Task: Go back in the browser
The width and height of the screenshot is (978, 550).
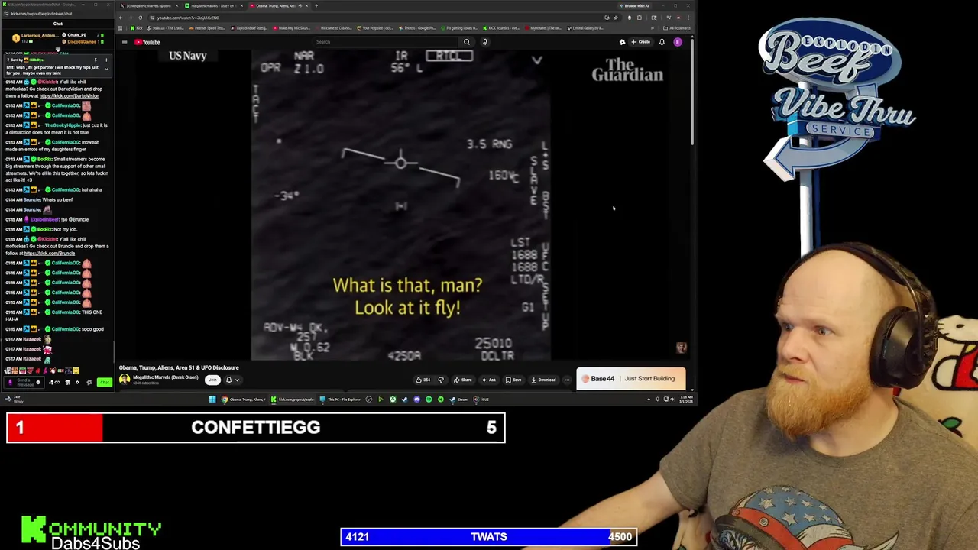Action: pyautogui.click(x=121, y=18)
